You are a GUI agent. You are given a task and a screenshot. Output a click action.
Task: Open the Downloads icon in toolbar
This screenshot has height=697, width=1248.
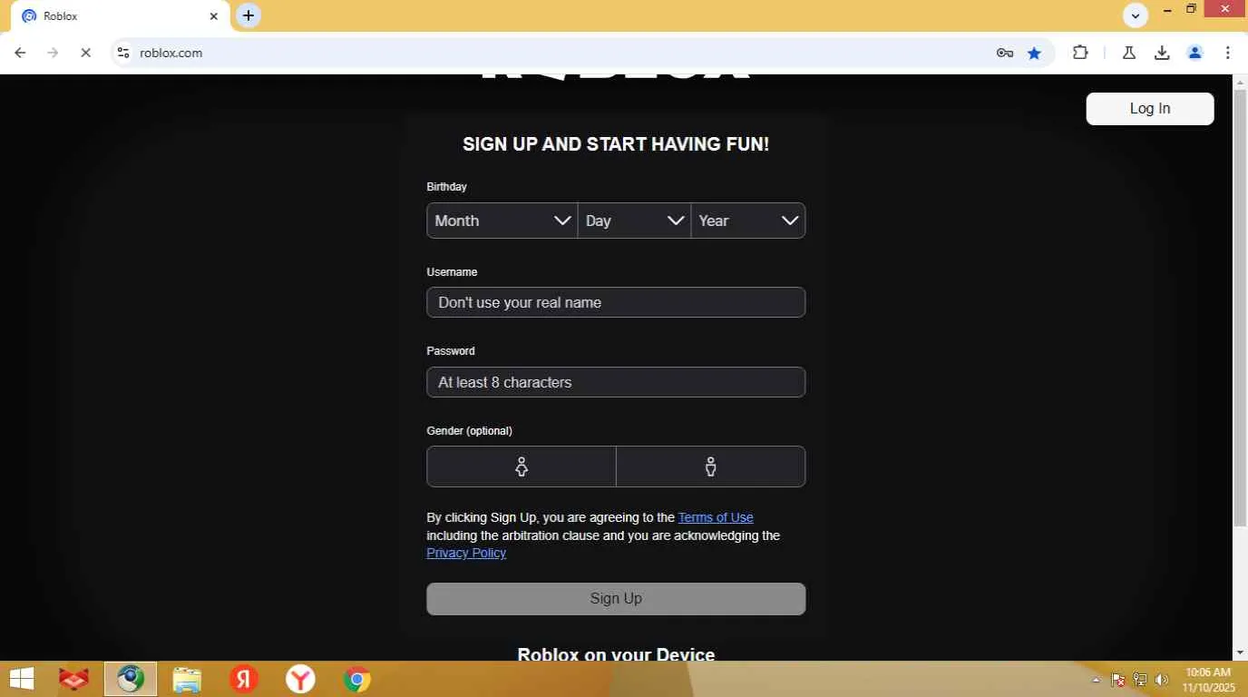pos(1162,53)
